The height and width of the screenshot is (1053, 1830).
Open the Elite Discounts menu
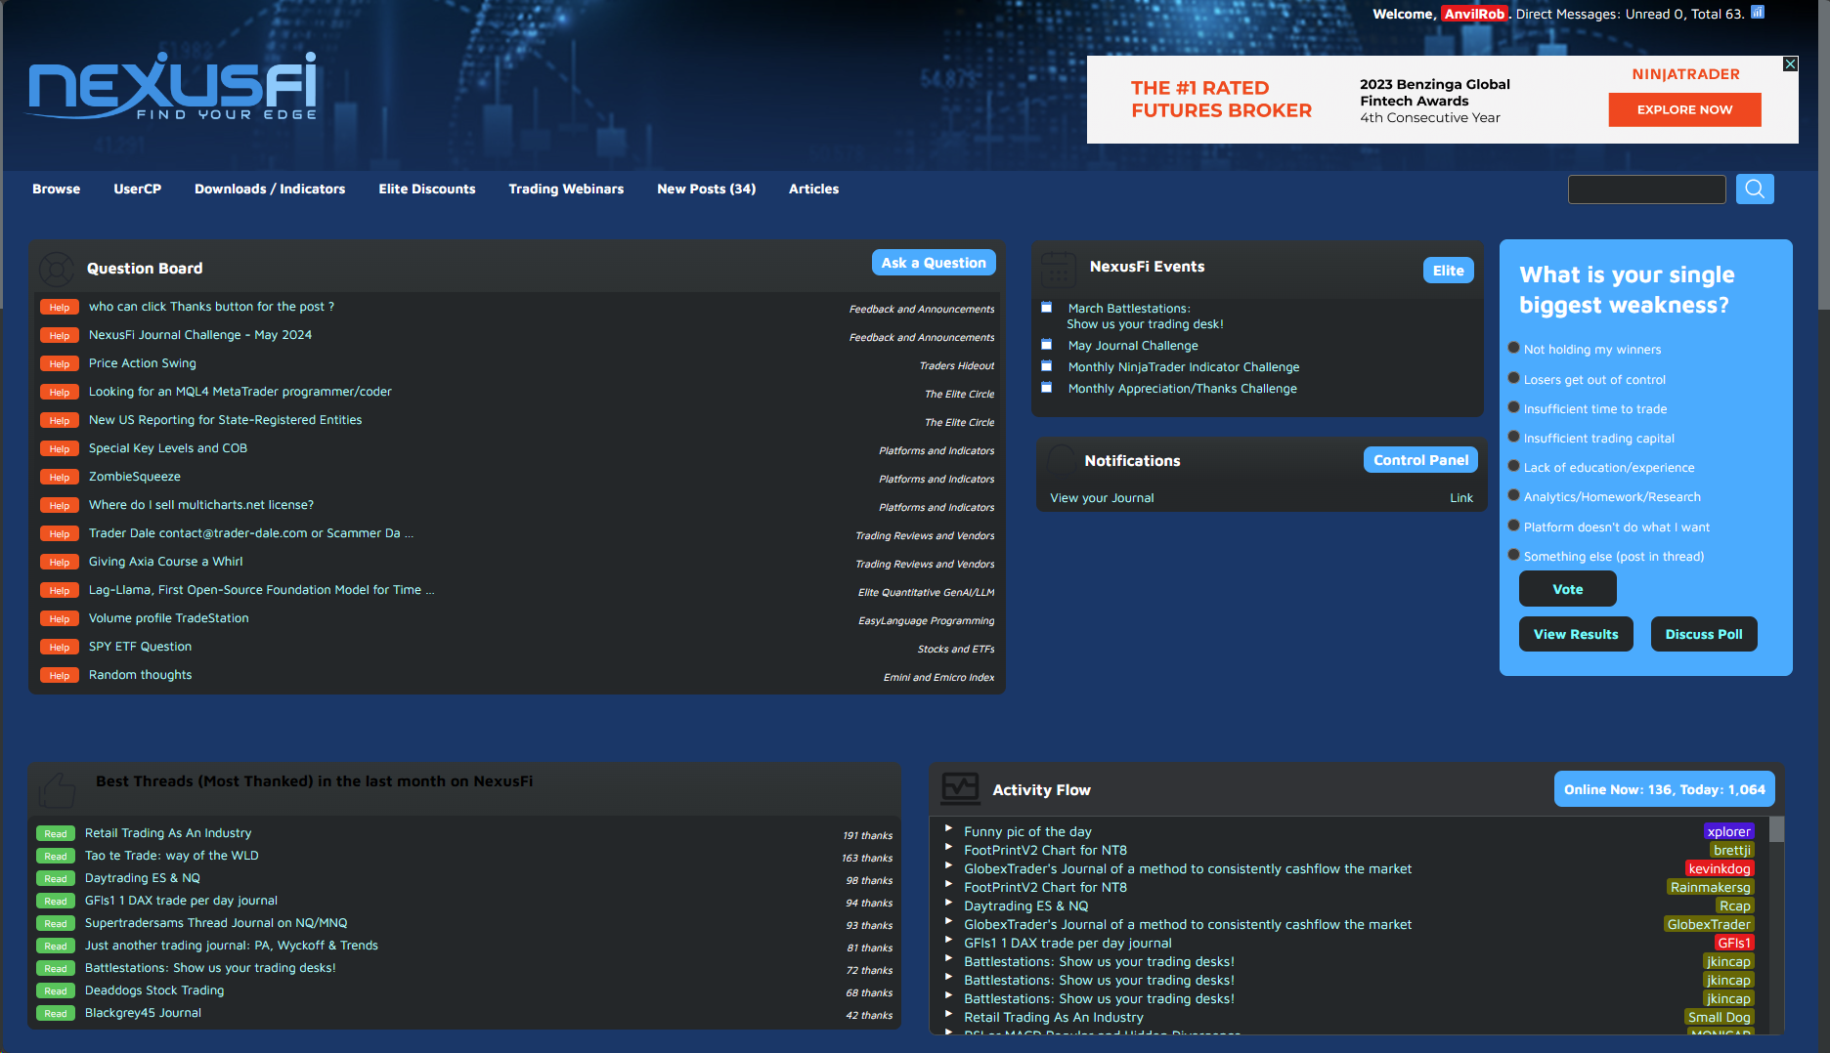[x=427, y=189]
